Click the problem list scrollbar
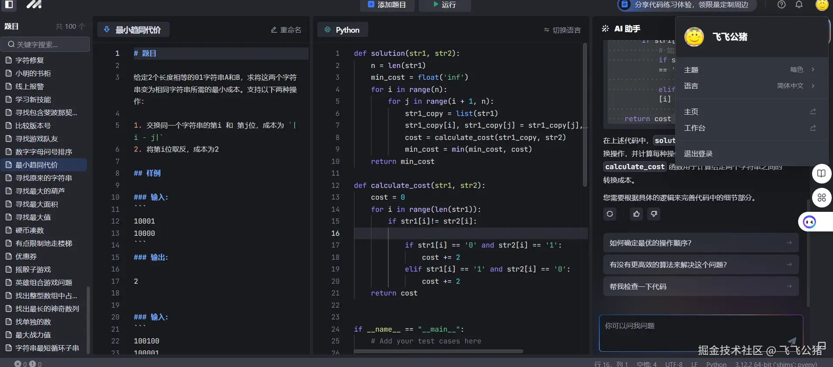Viewport: 833px width, 367px height. pyautogui.click(x=88, y=320)
